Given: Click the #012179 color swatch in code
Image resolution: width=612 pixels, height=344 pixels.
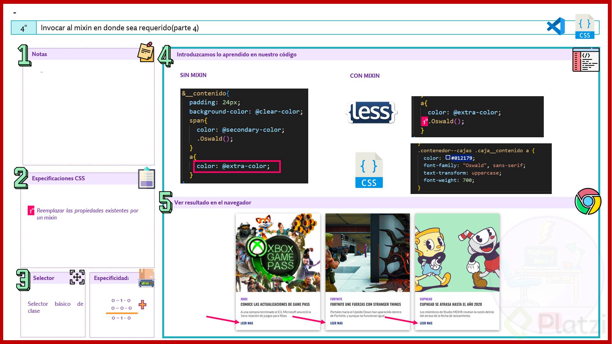Looking at the screenshot, I should point(448,157).
